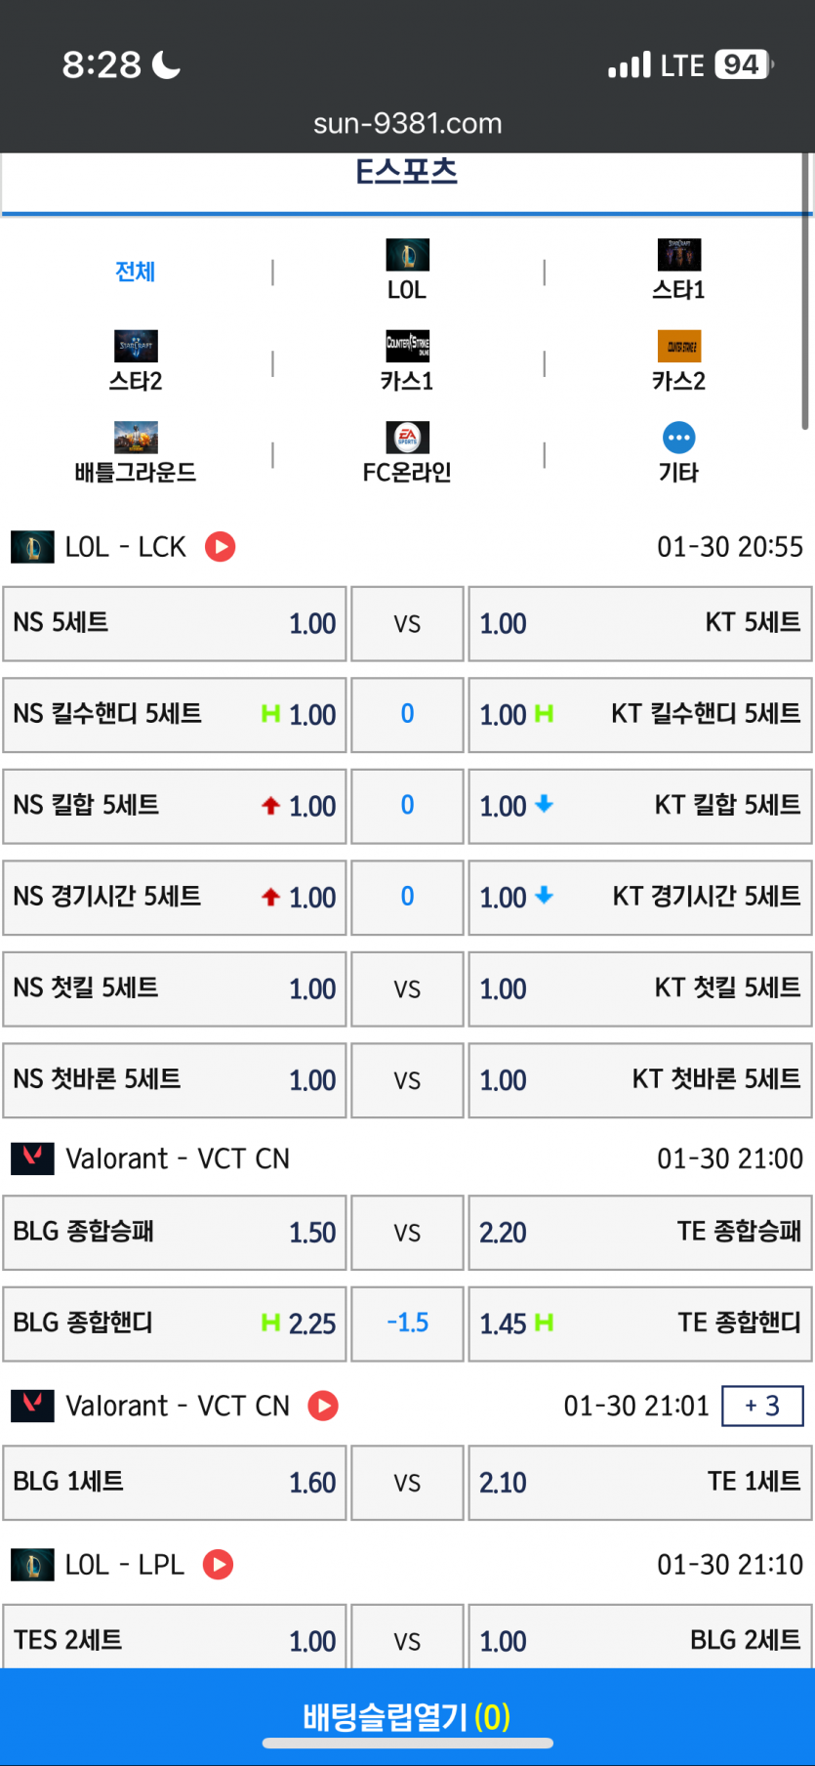Screen dimensions: 815x1766
Task: Select the NS 5세트 1.00 odds bet
Action: pos(175,623)
